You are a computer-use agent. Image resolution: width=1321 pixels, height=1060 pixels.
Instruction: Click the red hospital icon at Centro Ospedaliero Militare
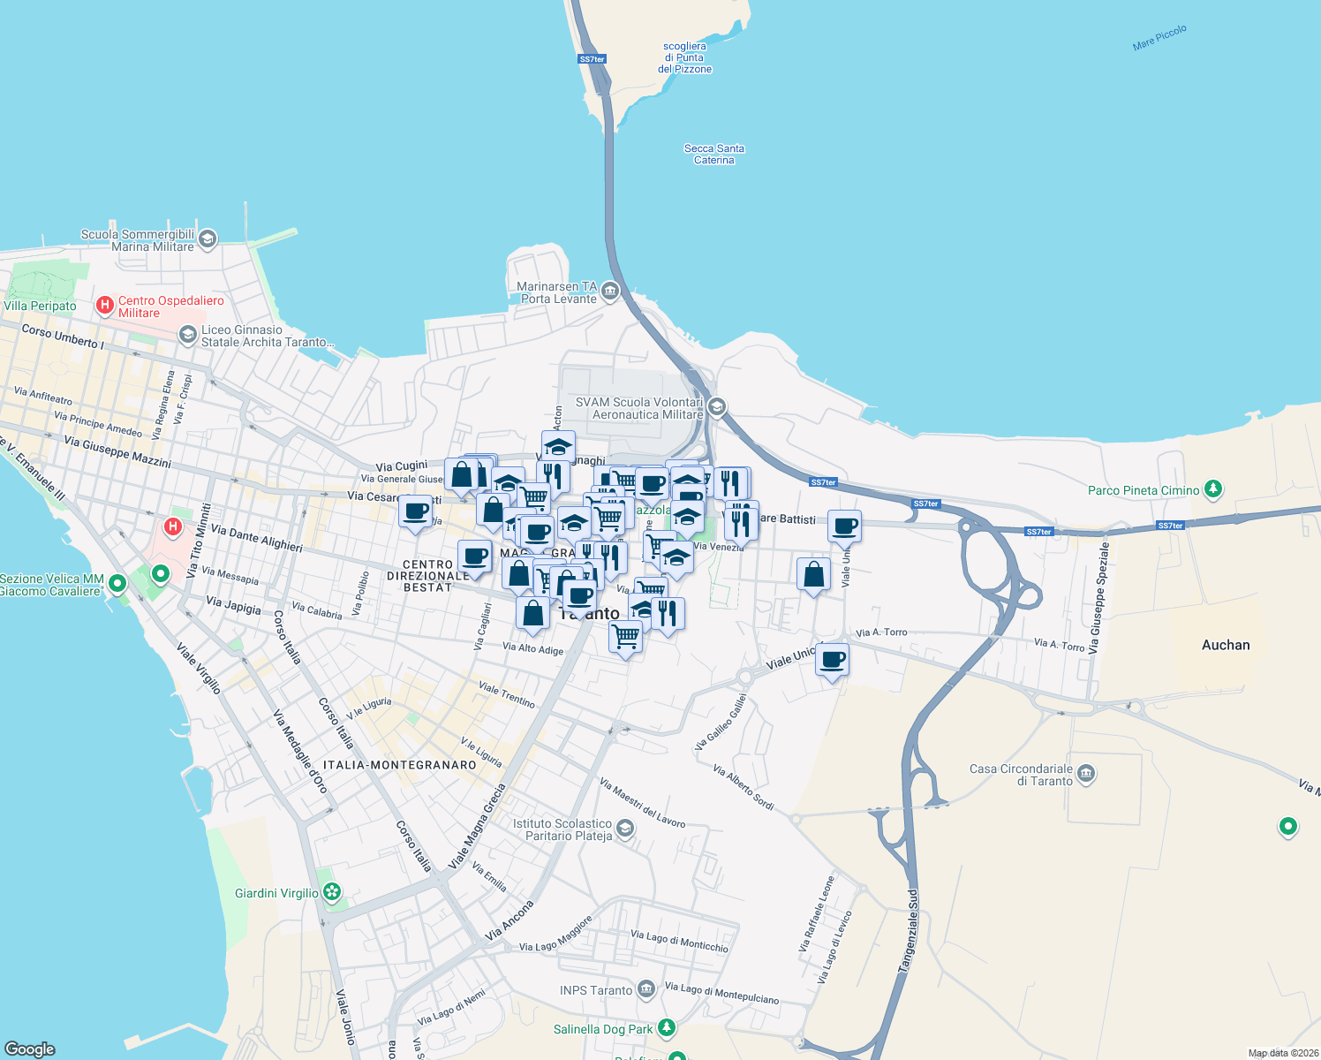click(x=105, y=305)
